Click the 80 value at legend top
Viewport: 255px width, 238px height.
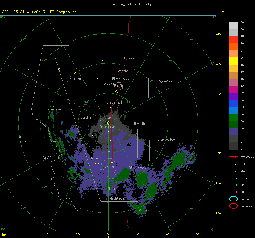(242, 22)
